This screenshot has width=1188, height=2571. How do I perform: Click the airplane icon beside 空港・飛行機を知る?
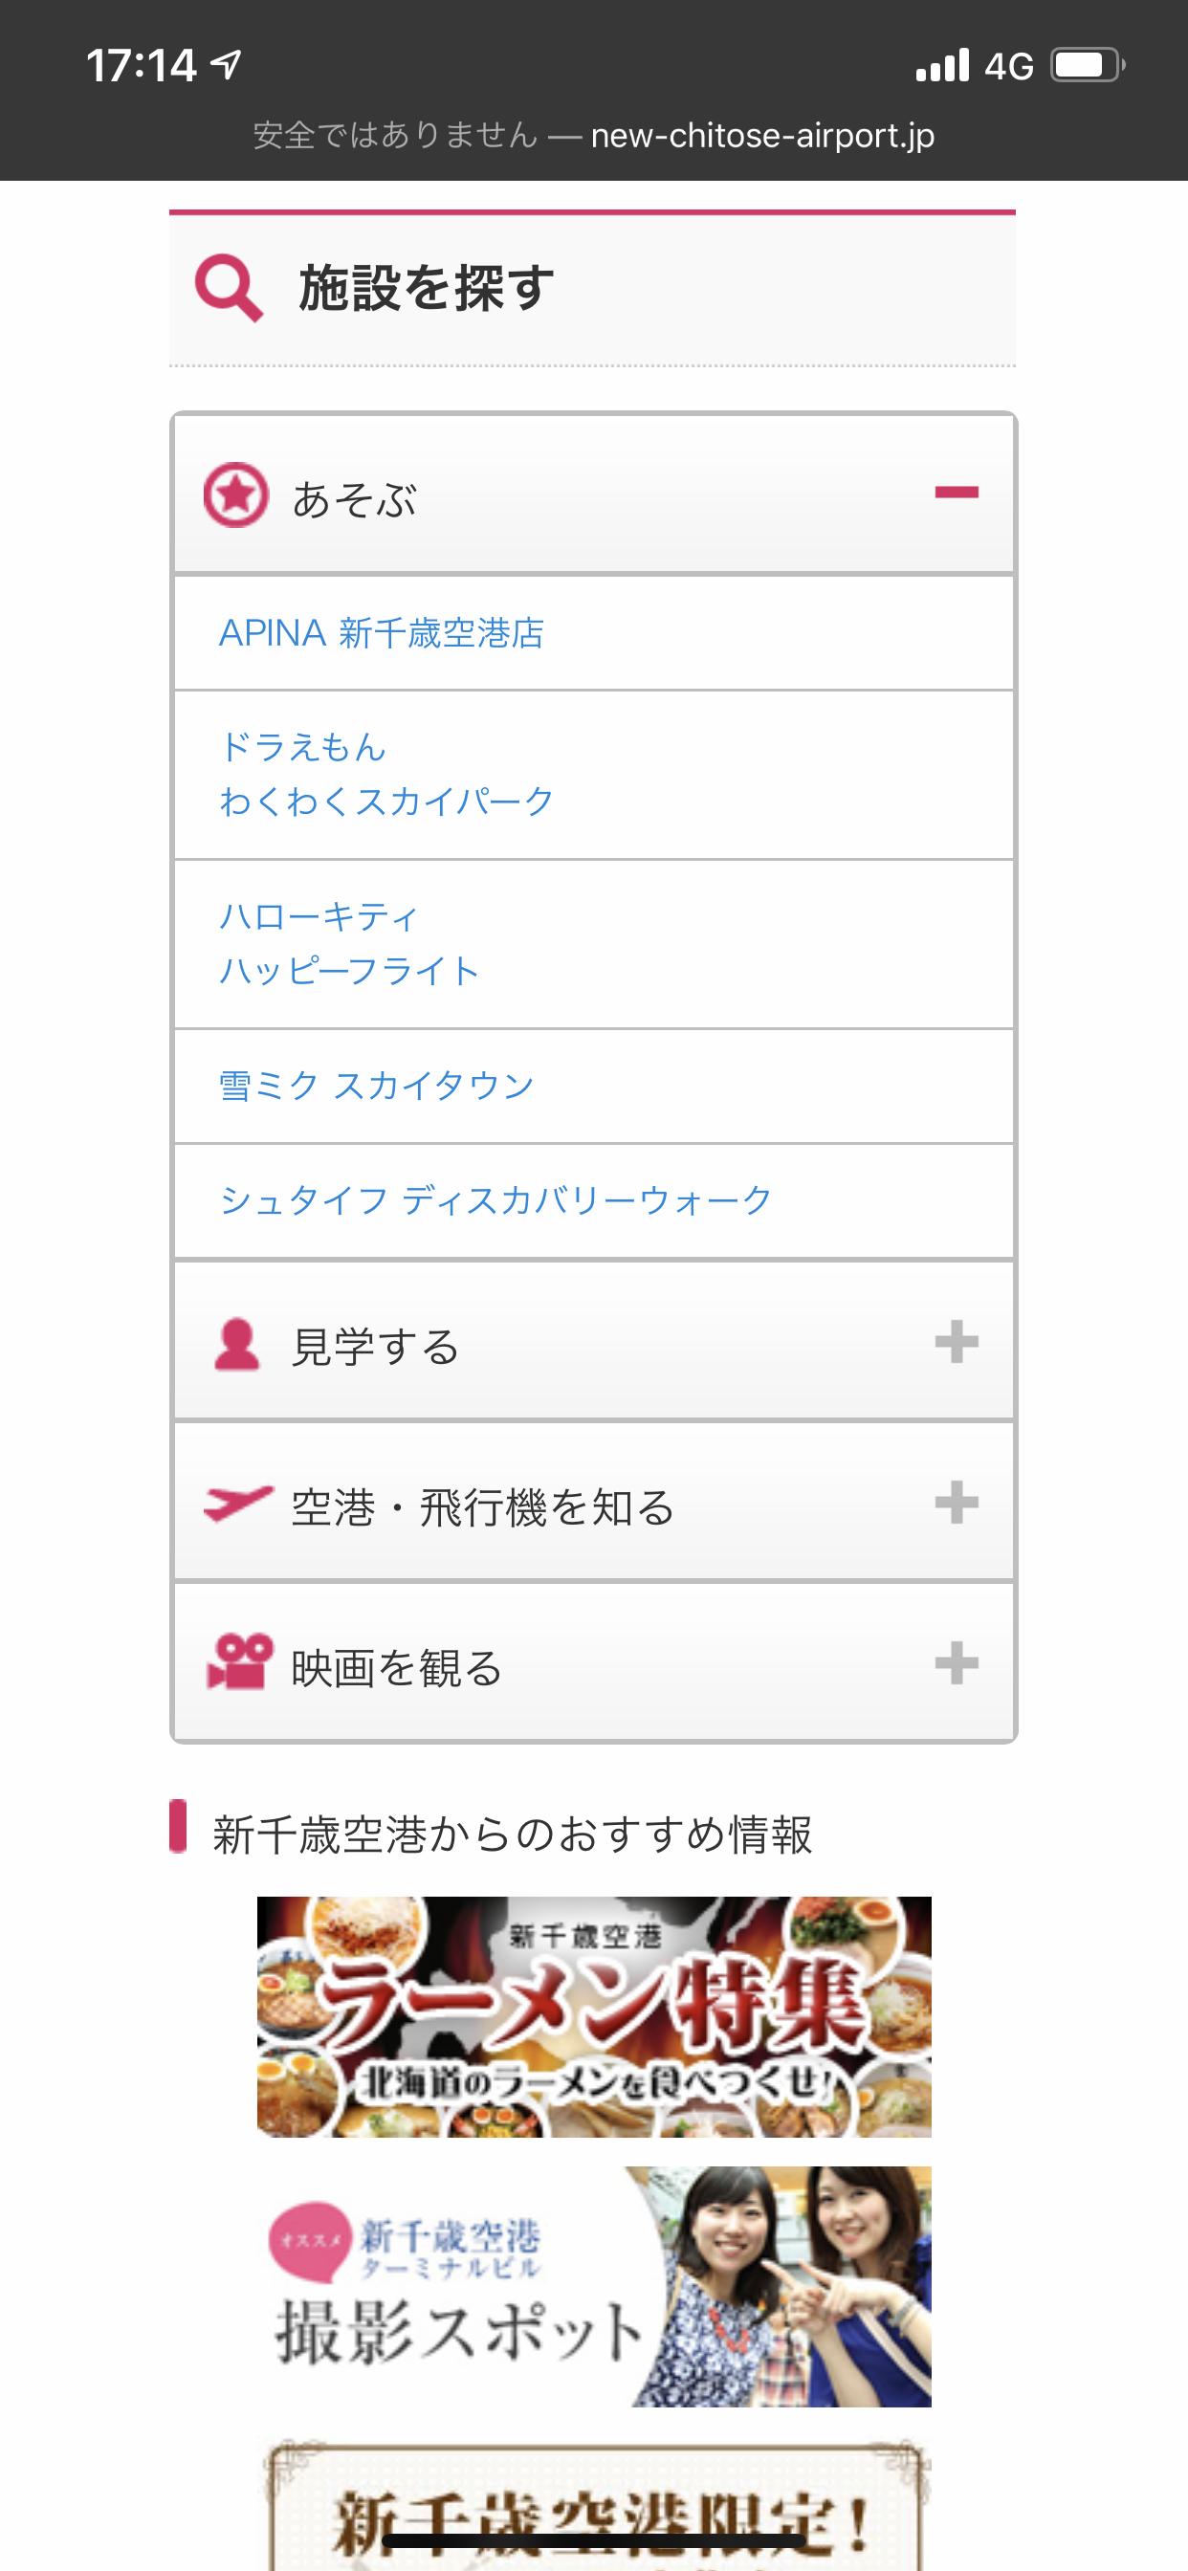pos(237,1503)
